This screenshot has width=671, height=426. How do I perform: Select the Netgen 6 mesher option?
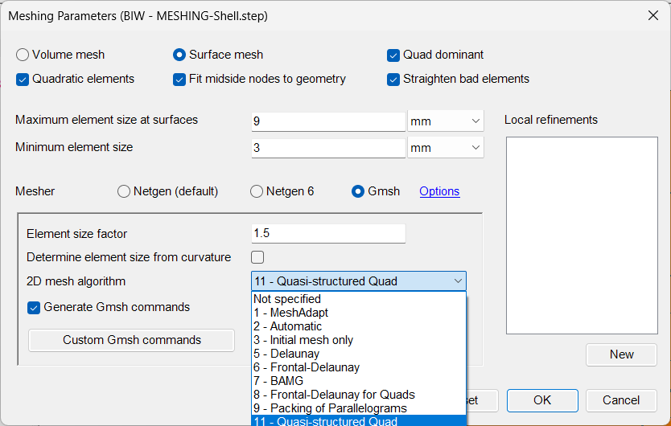pyautogui.click(x=257, y=191)
